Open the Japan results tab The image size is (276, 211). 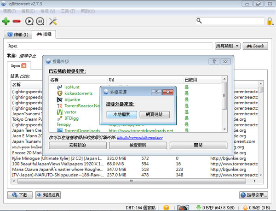[16, 66]
